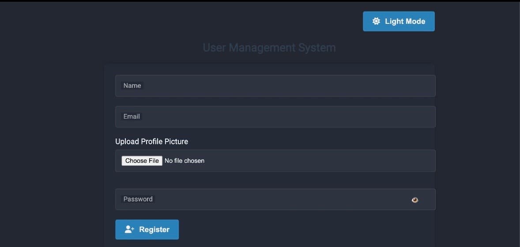Focus the Password input field
520x247 pixels.
pos(275,199)
